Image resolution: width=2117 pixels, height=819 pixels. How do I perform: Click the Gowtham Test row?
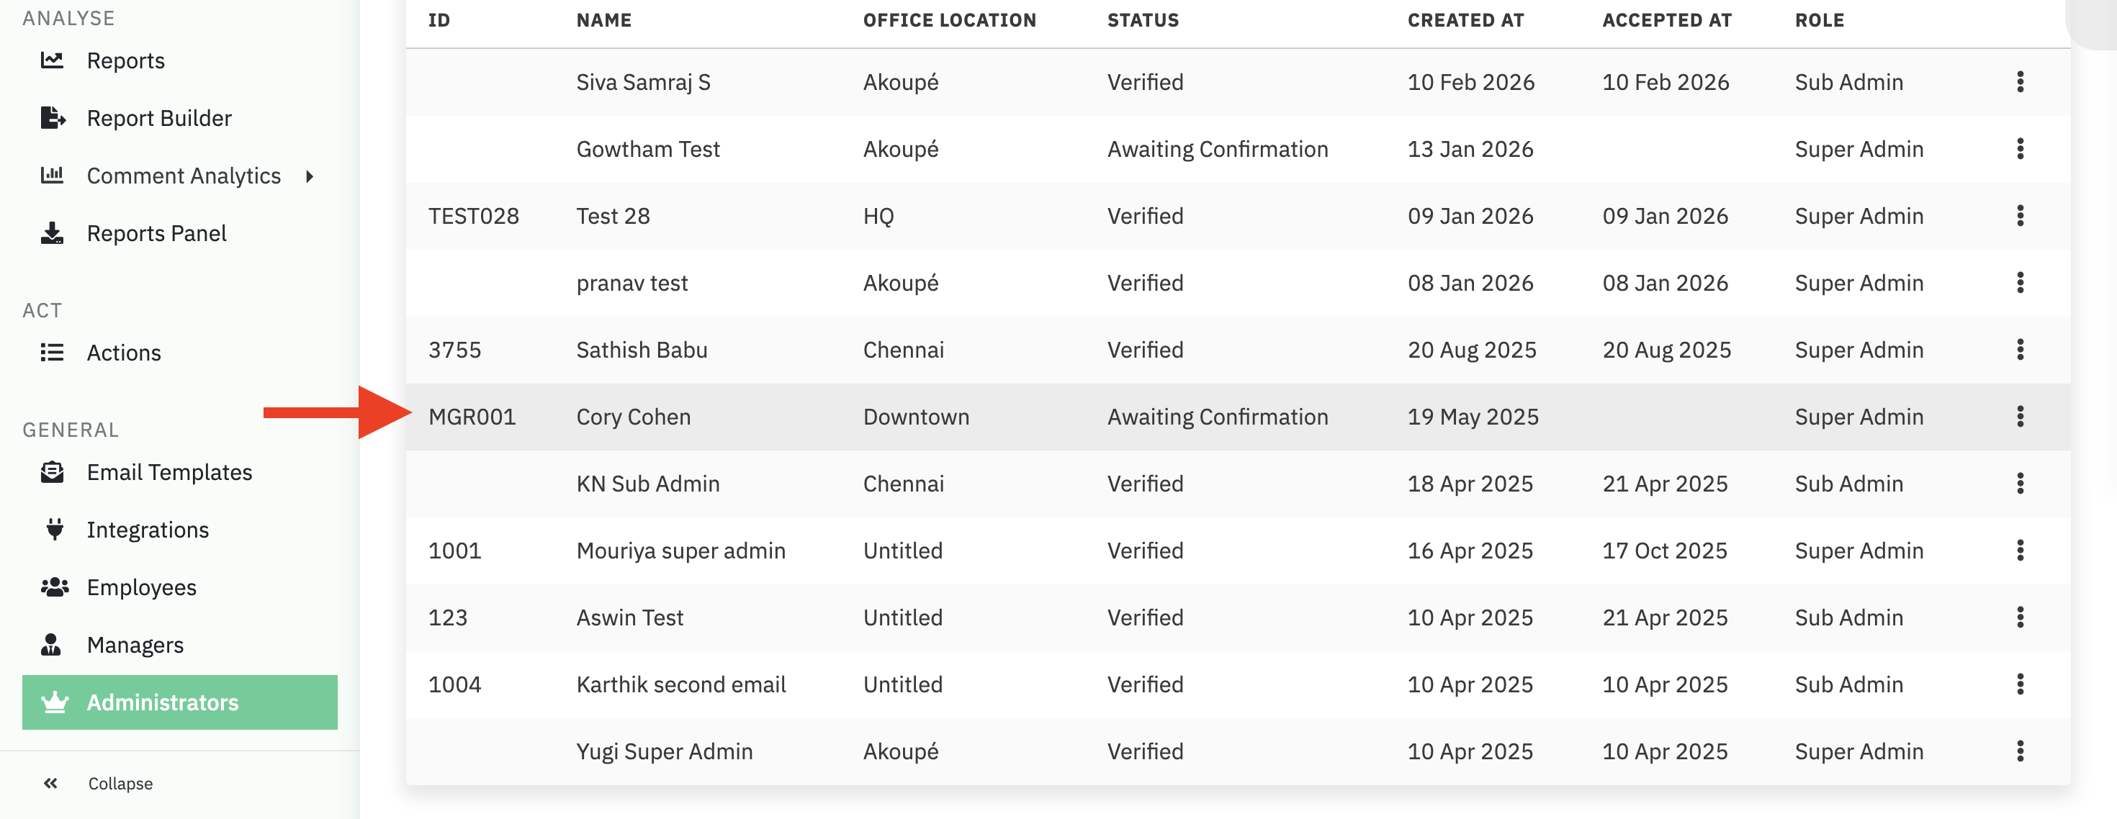[x=647, y=150]
